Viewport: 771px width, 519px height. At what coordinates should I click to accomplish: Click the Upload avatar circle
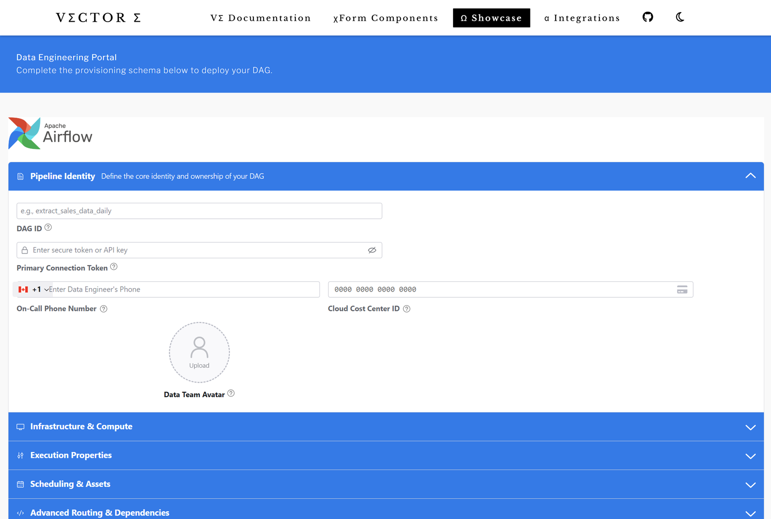[x=199, y=353]
